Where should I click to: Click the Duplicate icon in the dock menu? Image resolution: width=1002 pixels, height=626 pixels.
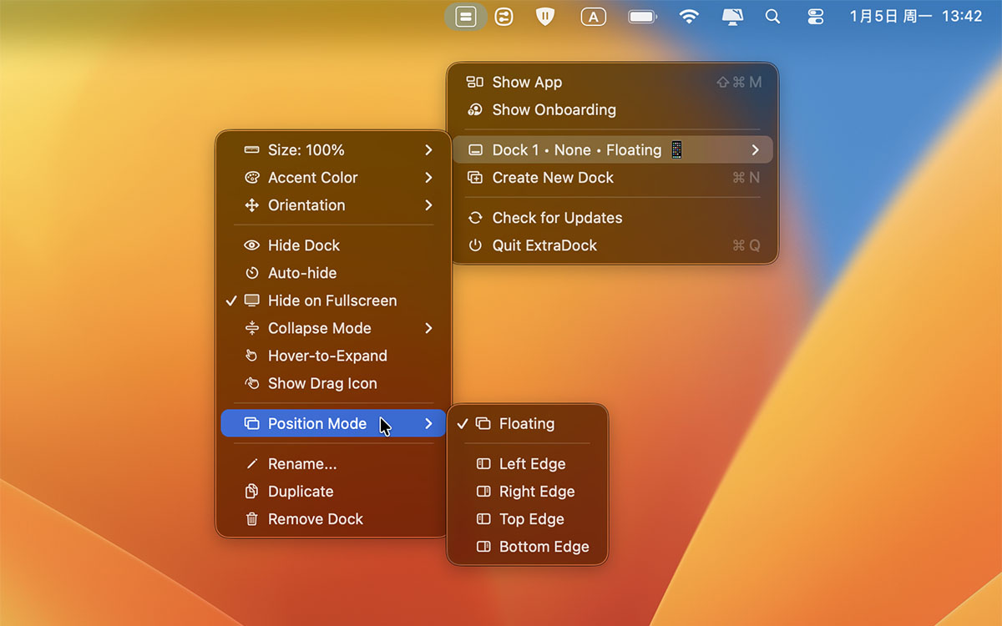coord(251,492)
